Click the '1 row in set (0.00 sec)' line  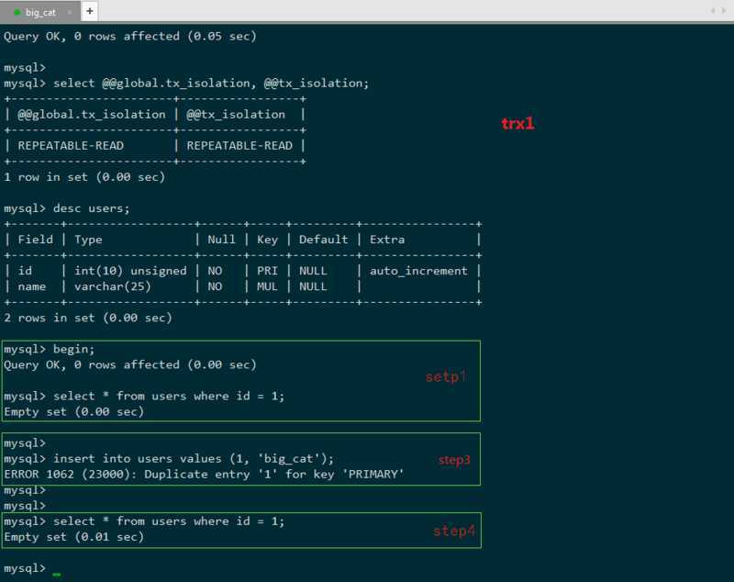click(x=84, y=177)
